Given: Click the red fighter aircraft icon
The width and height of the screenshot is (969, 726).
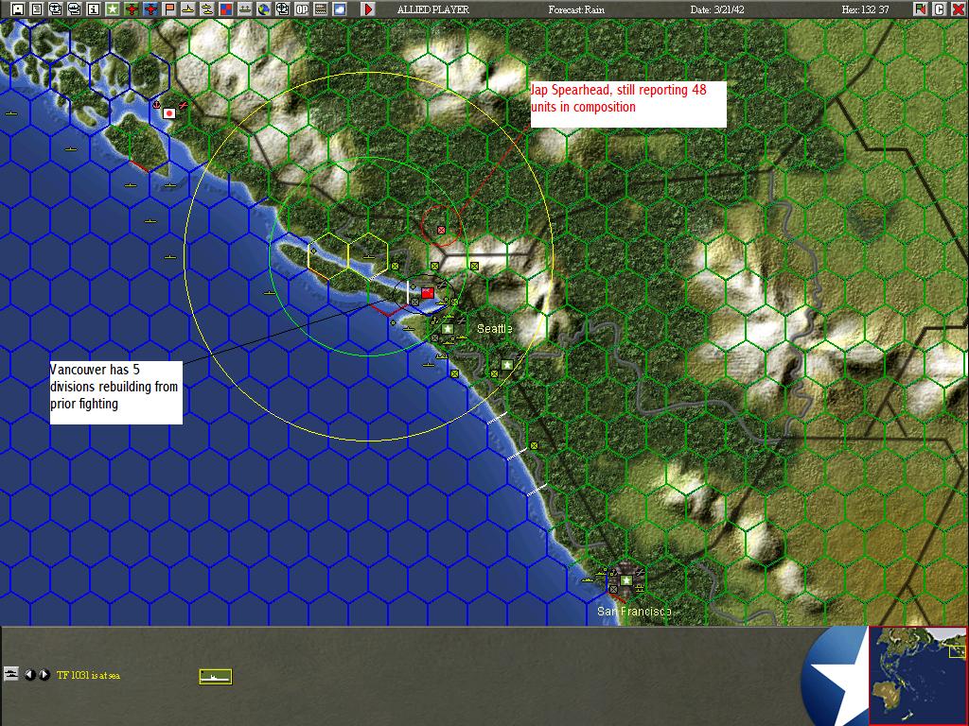Looking at the screenshot, I should point(132,9).
